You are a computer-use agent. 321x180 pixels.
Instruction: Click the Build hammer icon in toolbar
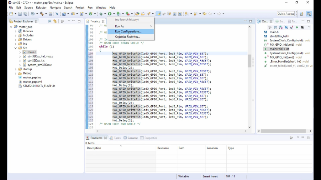[41, 14]
